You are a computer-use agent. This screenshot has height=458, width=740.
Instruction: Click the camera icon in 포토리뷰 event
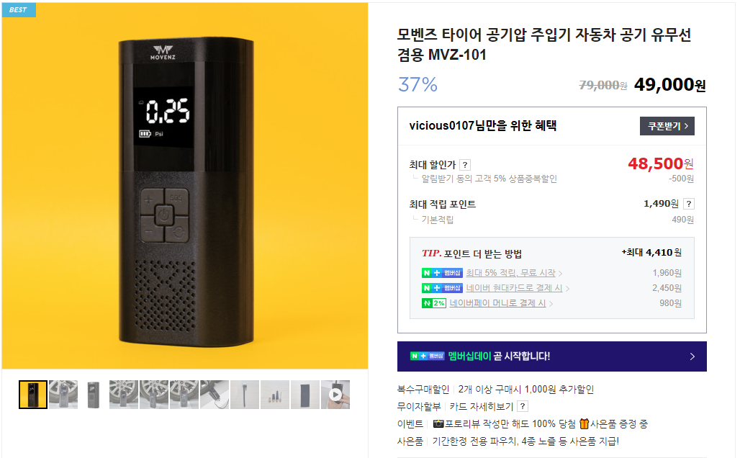(438, 423)
